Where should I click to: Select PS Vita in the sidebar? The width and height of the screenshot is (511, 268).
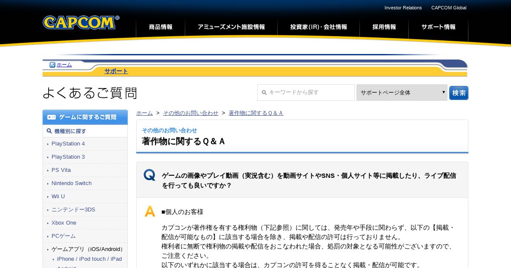[x=61, y=170]
